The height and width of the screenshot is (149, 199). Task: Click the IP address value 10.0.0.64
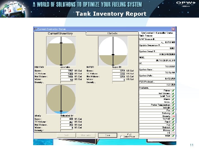tap(157, 66)
